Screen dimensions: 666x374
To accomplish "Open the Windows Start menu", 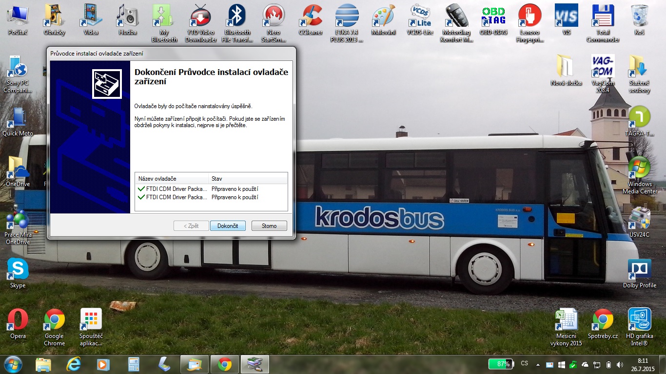I will pyautogui.click(x=13, y=364).
